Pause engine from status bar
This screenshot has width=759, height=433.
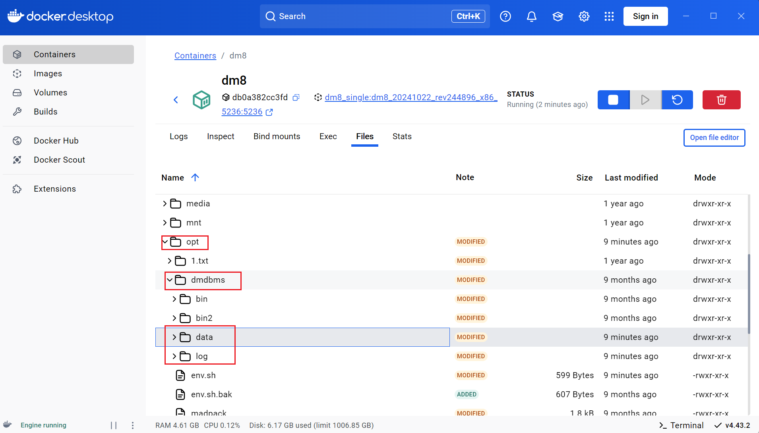(114, 425)
